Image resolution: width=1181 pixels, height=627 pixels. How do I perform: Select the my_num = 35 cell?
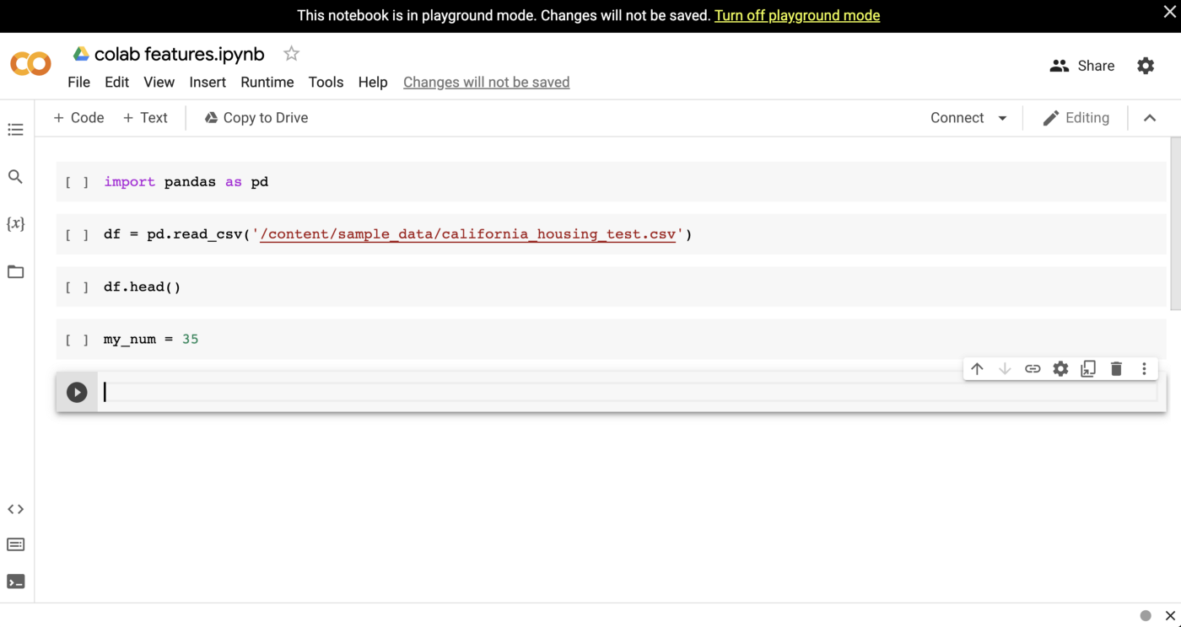(x=611, y=339)
